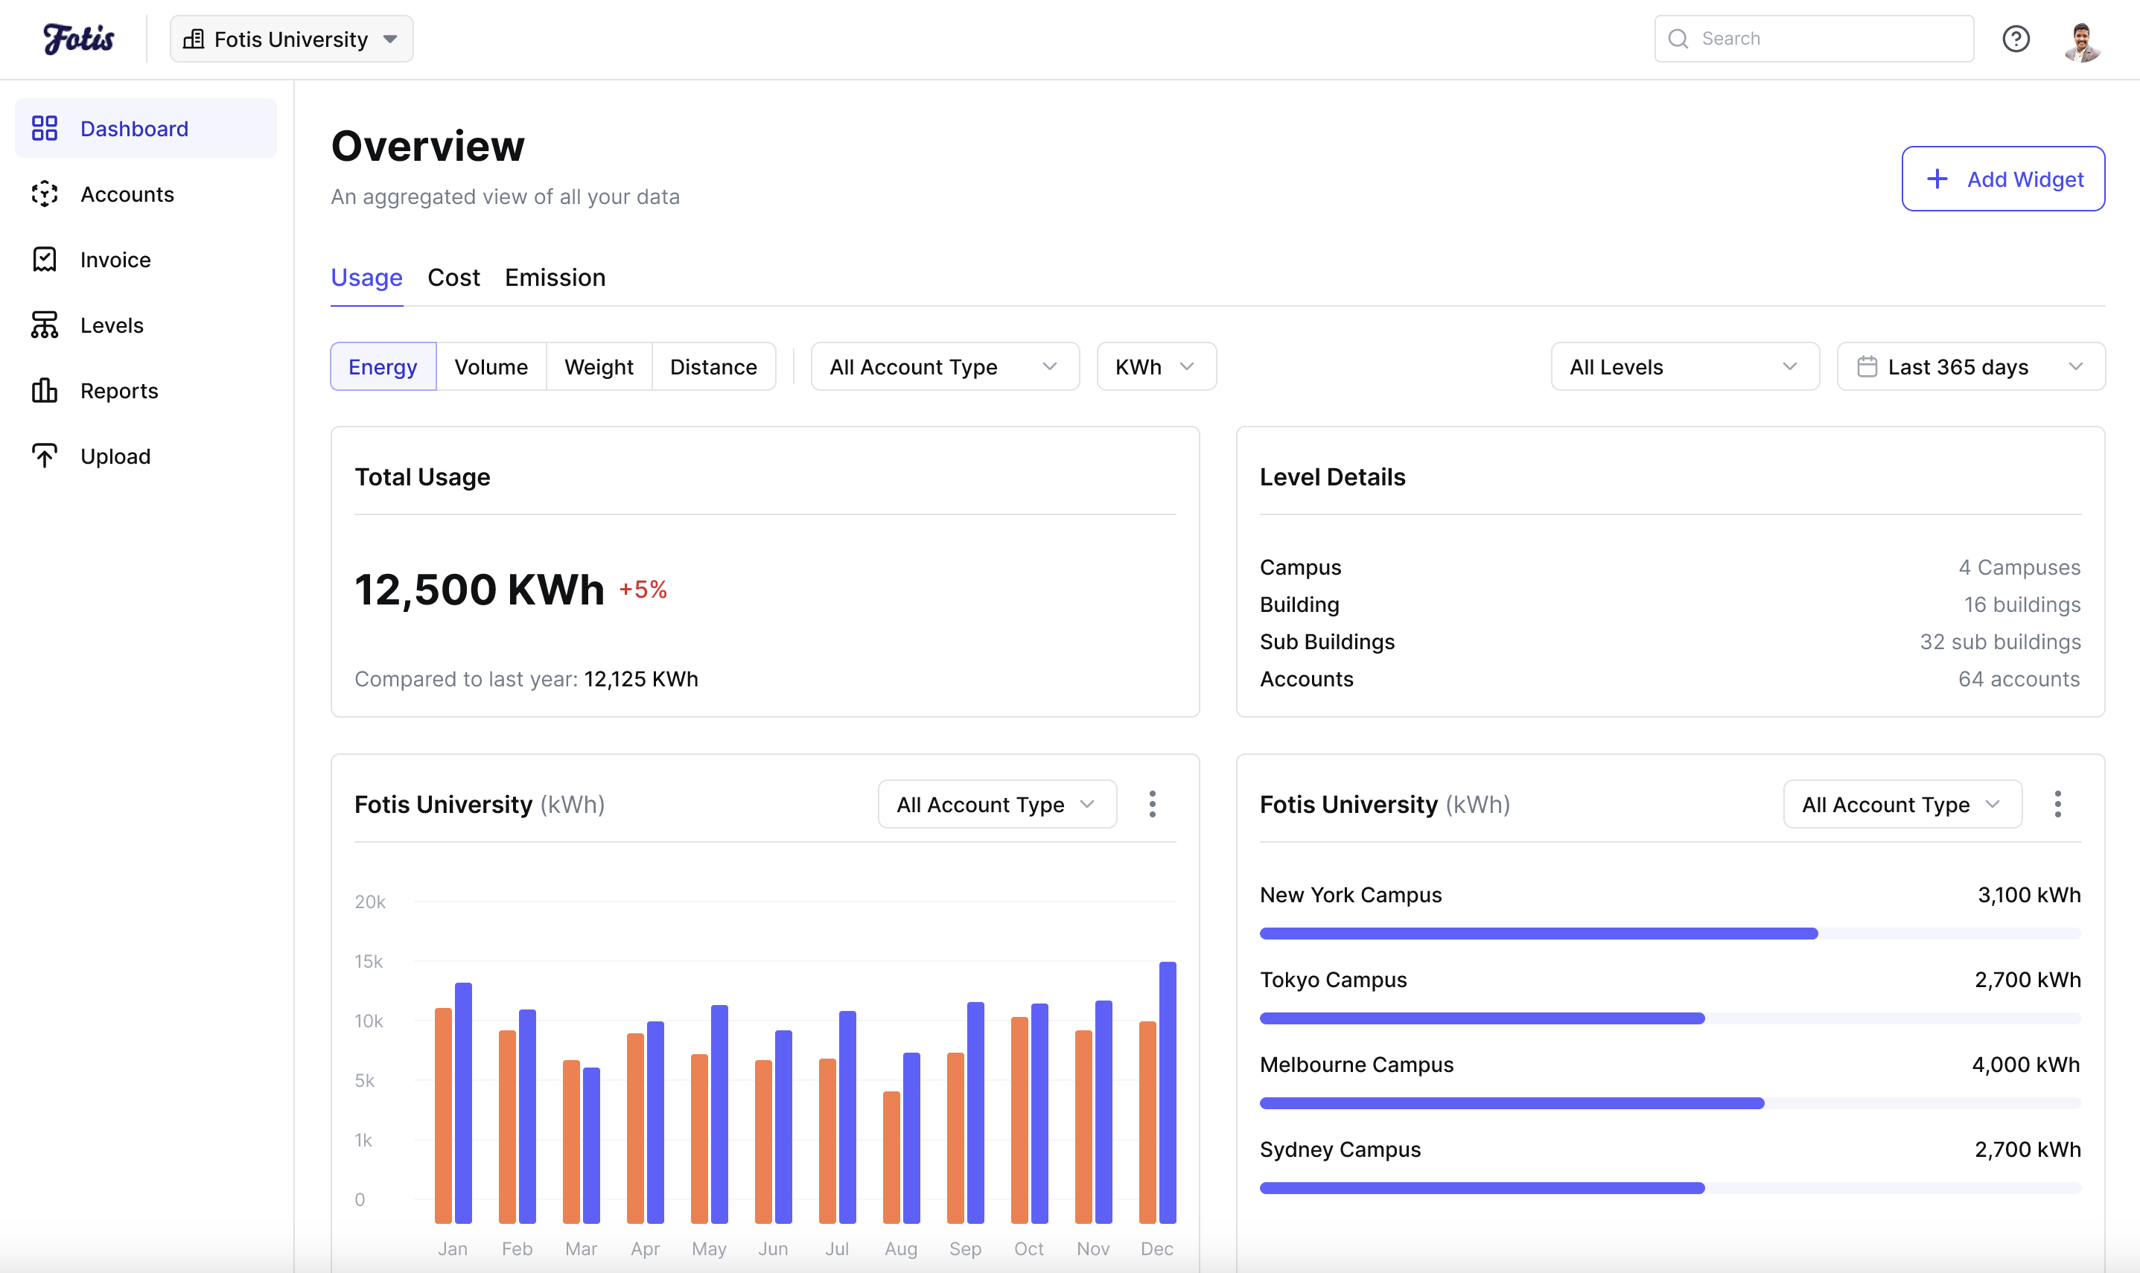Open the Reports section
Screen dimensions: 2140x1273
pos(118,390)
